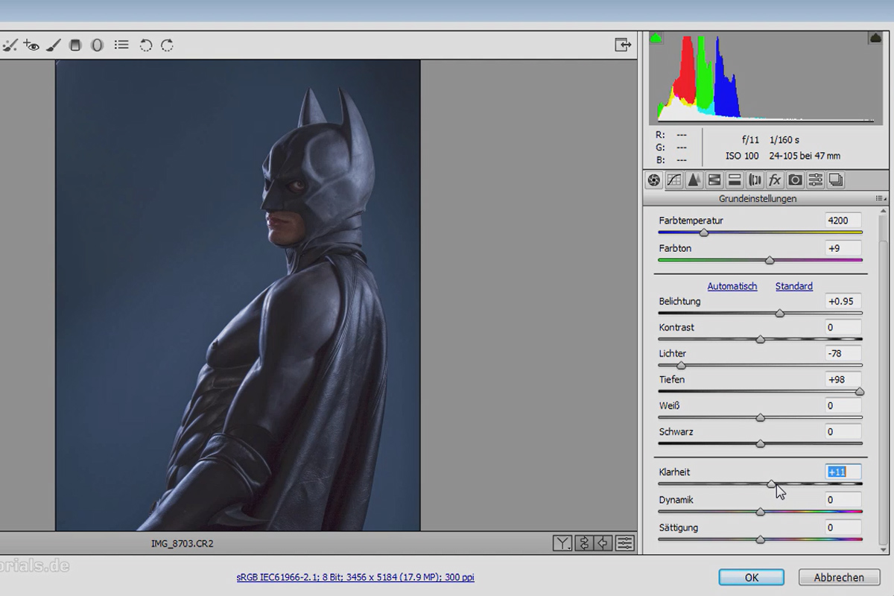The width and height of the screenshot is (894, 596).
Task: Open the before/after view Y dropdown
Action: (x=562, y=543)
